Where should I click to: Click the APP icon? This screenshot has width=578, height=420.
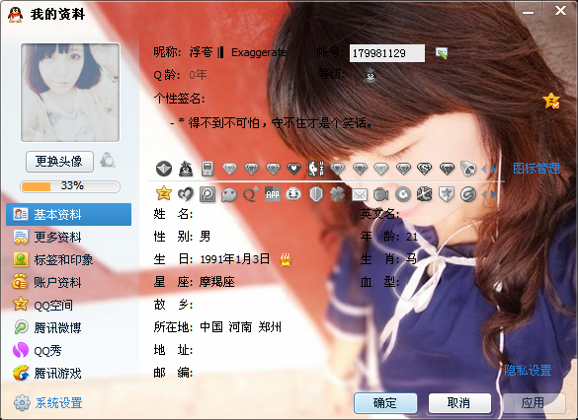point(273,194)
